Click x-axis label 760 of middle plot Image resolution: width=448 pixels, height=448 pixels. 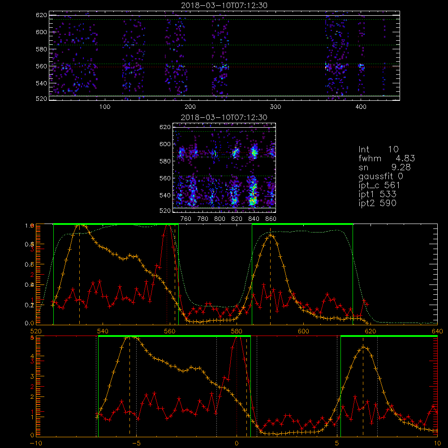tap(186, 219)
